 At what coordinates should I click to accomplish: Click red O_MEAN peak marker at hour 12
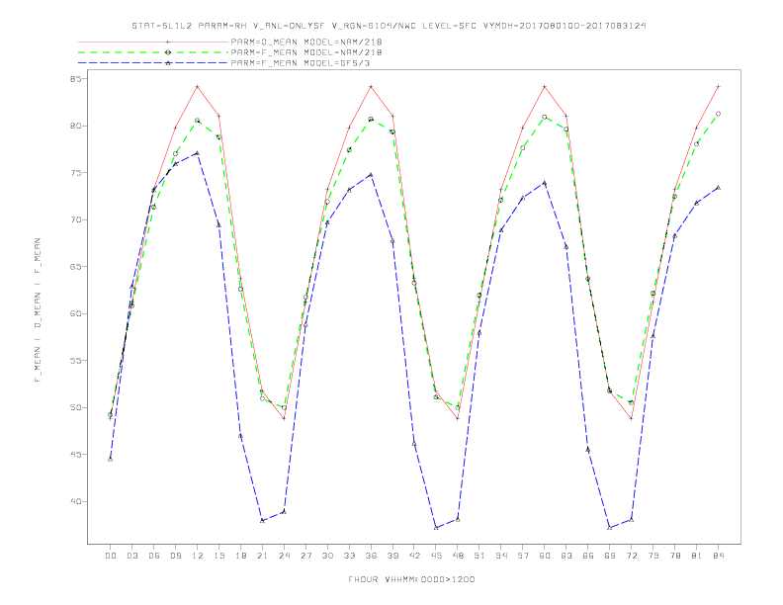click(x=198, y=87)
